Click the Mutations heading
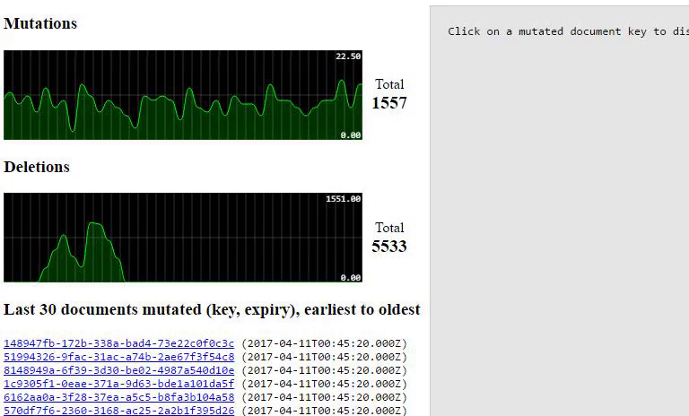 [x=40, y=23]
